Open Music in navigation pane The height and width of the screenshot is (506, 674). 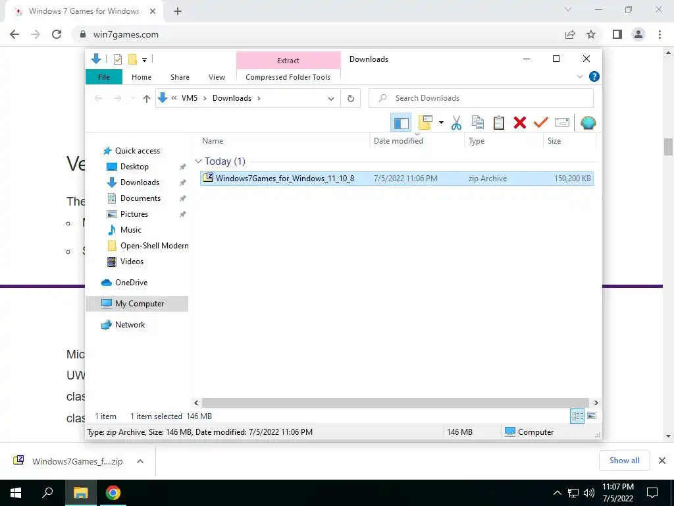click(x=131, y=230)
